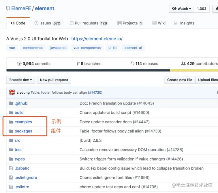Click the ElemeFE owner link
Screen dimensions: 218x193
pos(21,8)
